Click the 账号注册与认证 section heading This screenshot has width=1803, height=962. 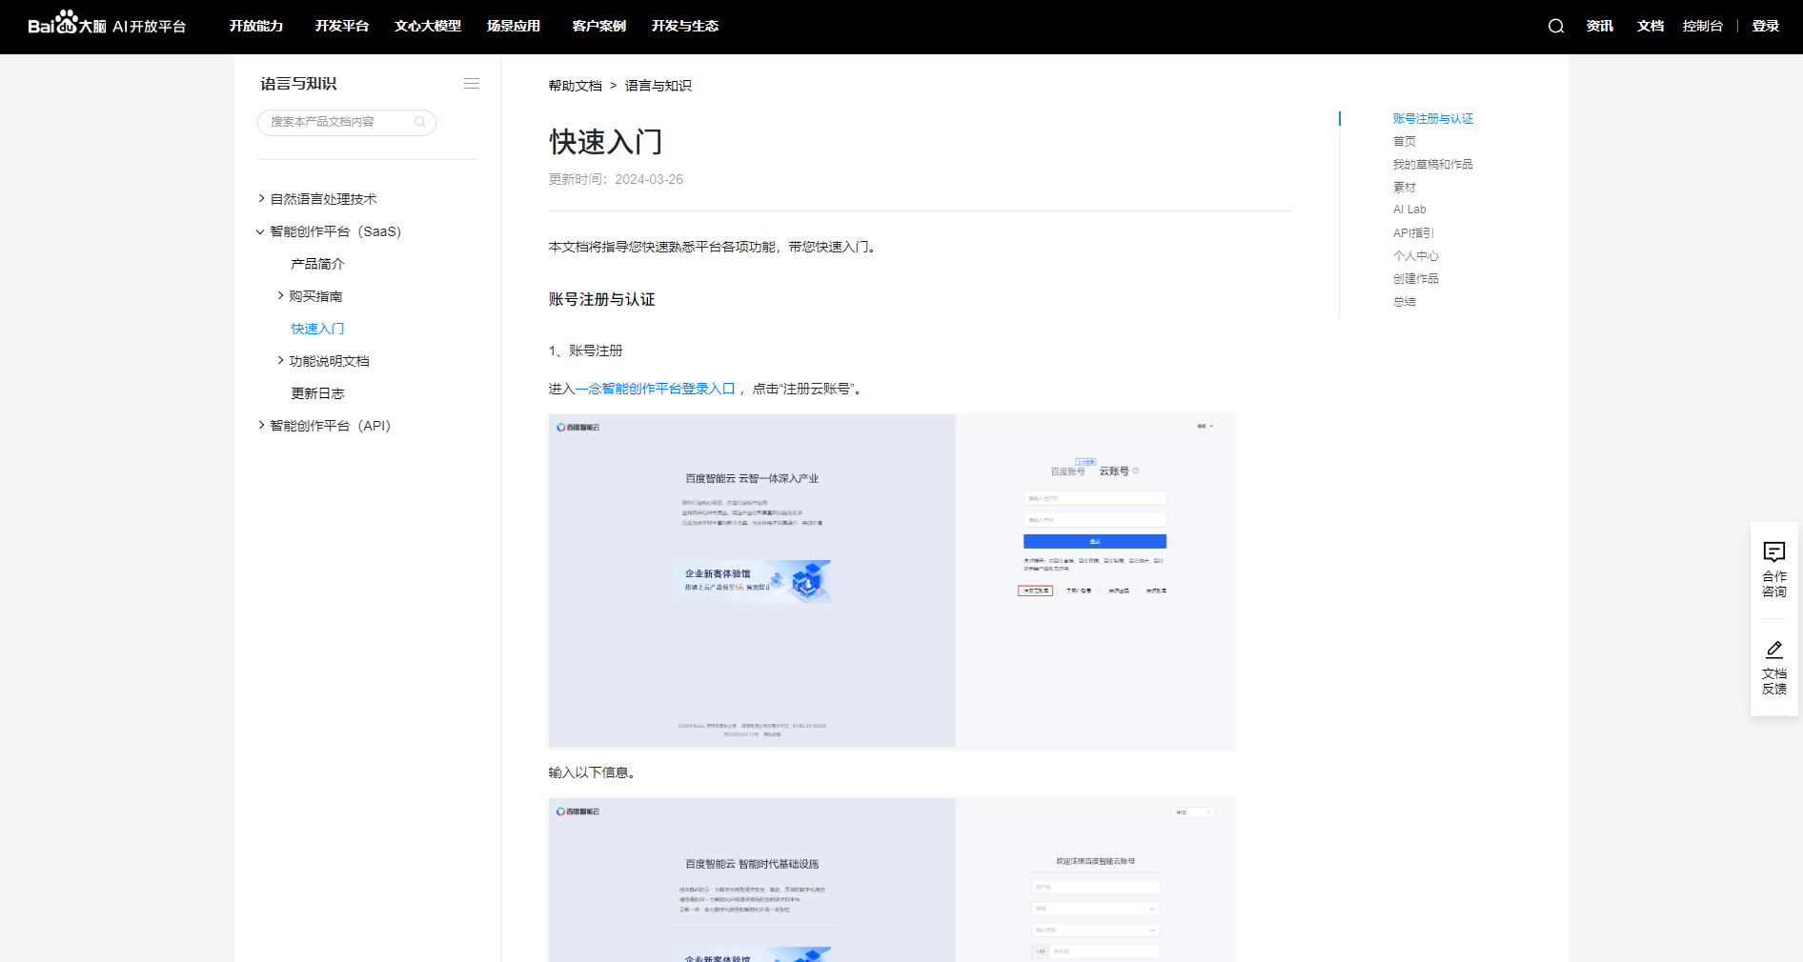[x=601, y=299]
